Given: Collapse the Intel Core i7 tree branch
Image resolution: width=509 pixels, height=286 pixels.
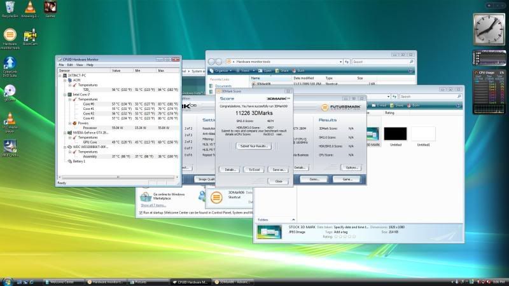Looking at the screenshot, I should coord(65,94).
